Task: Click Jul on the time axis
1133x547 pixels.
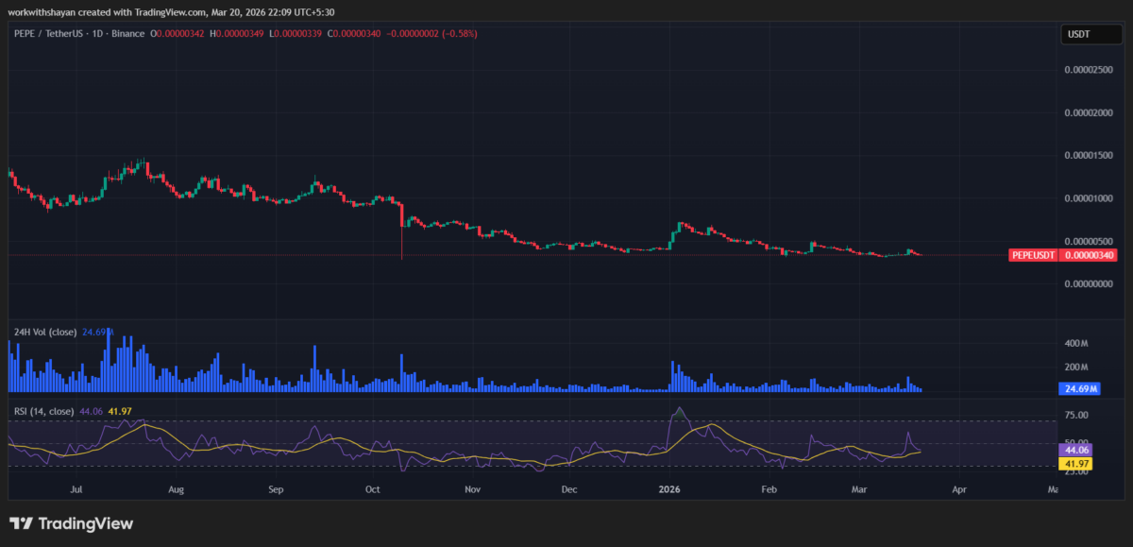Action: coord(76,489)
